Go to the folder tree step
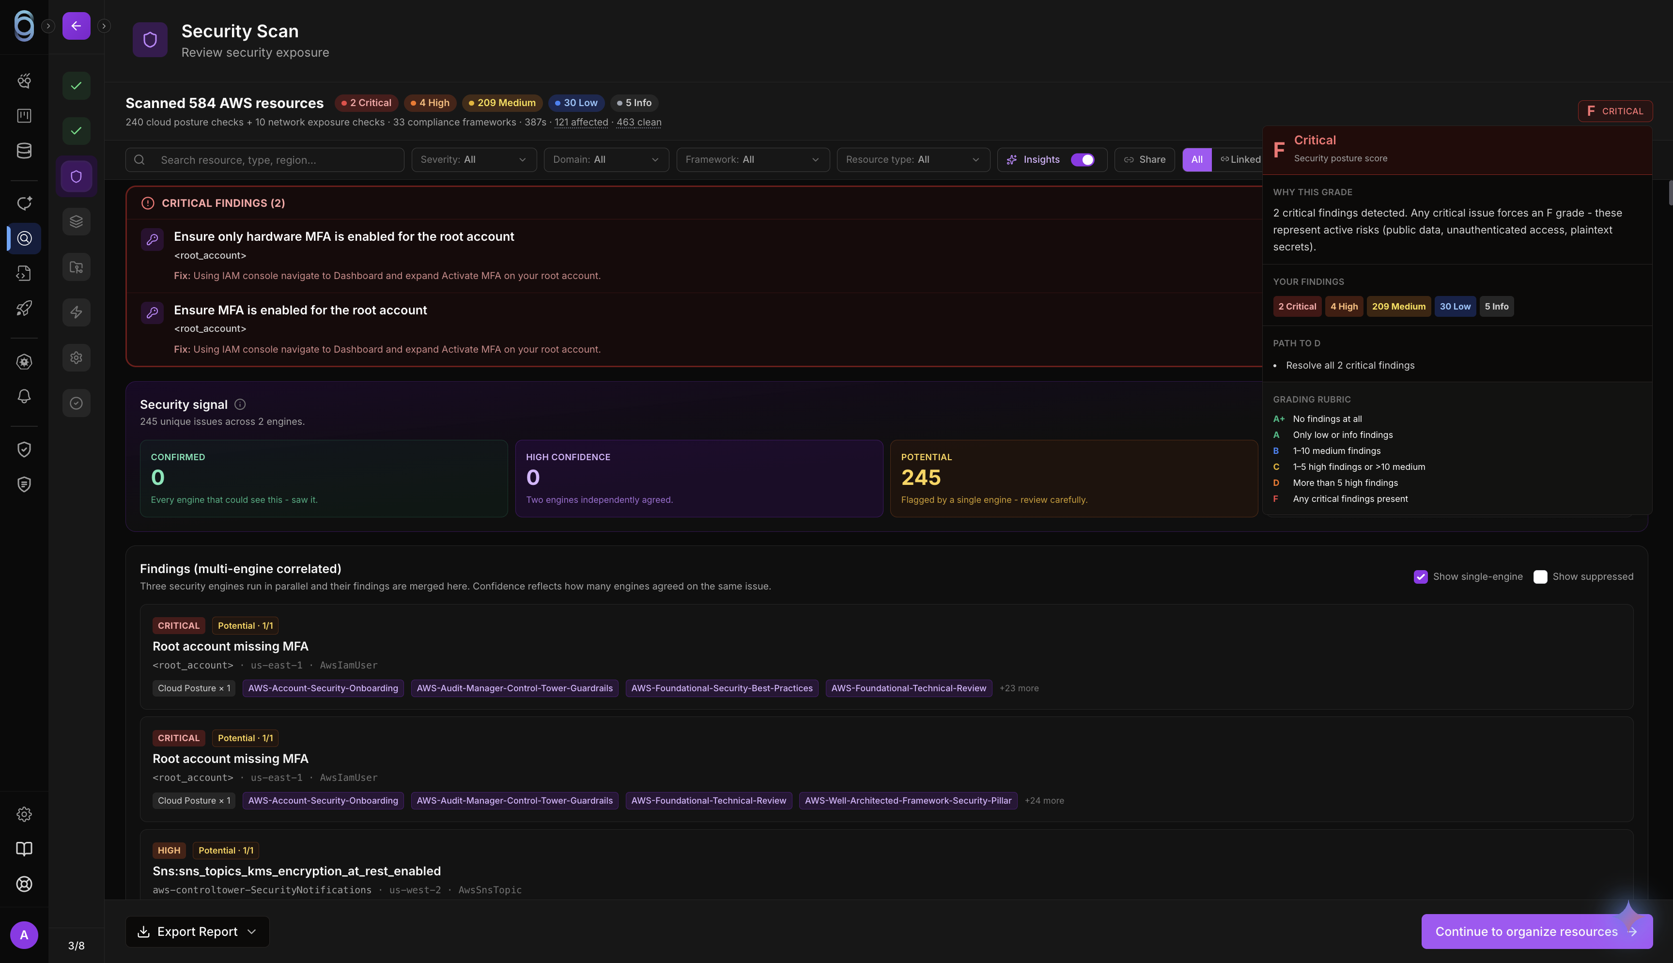 (x=76, y=267)
